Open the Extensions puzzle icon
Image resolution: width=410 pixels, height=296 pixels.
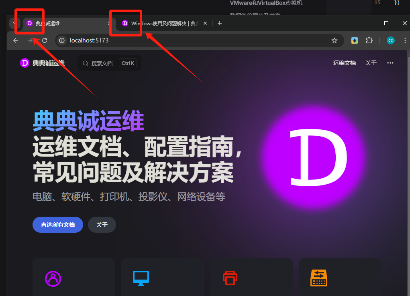pos(369,40)
